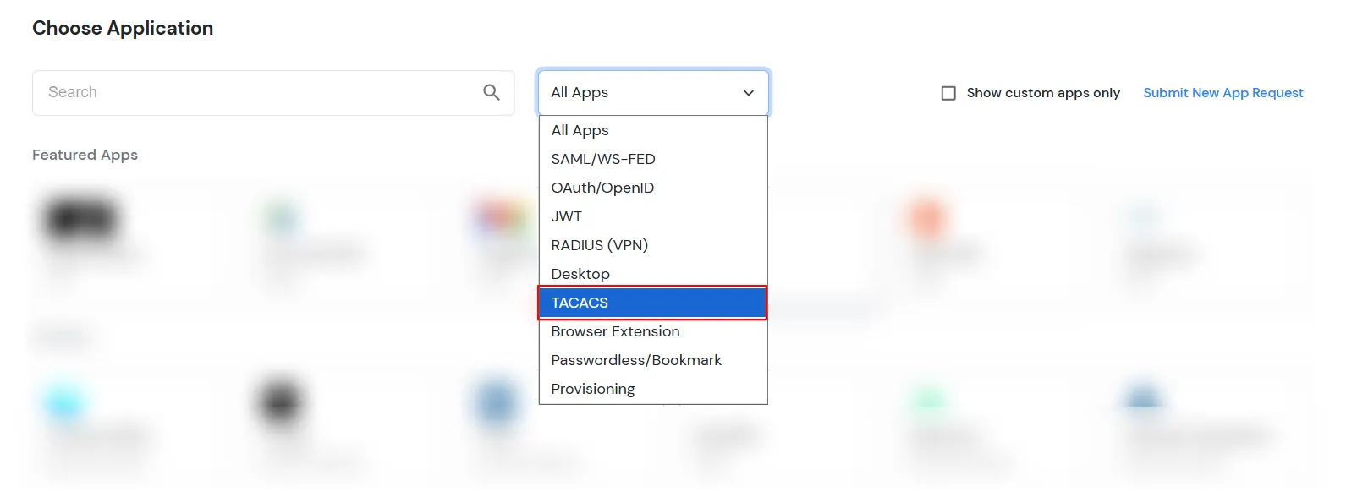Viewport: 1346px width, 497px height.
Task: Select the cyan app icon in bottom row
Action: (x=64, y=401)
